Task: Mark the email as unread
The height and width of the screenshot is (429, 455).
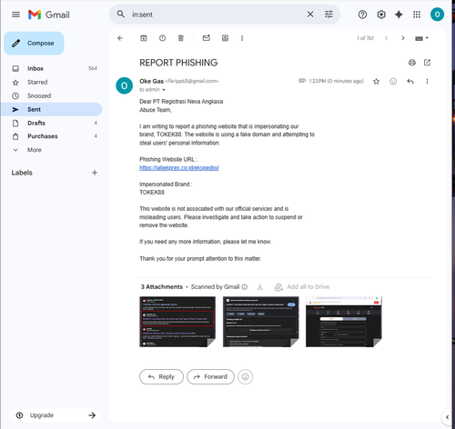Action: click(x=207, y=38)
